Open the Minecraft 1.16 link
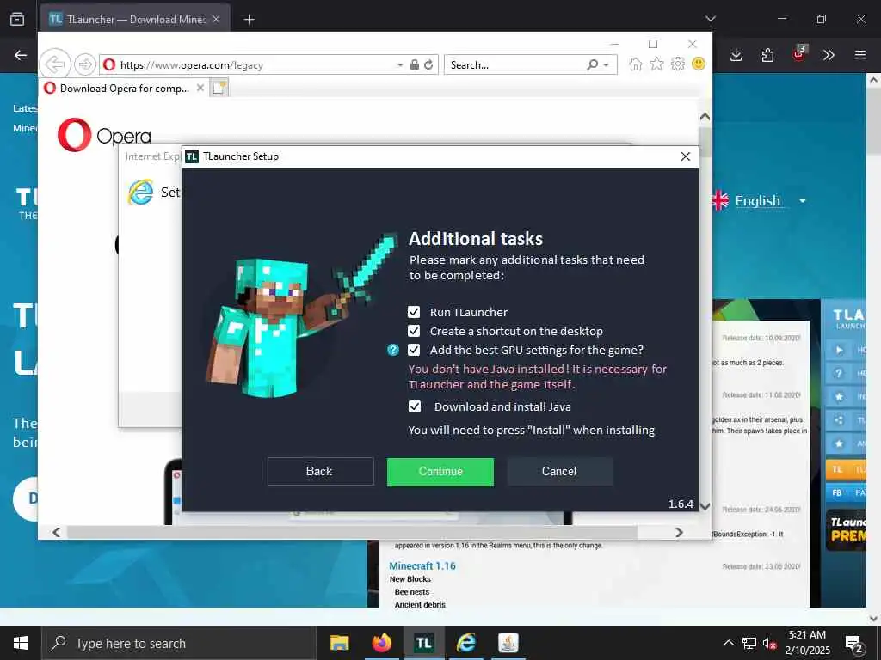This screenshot has height=660, width=881. [x=422, y=566]
